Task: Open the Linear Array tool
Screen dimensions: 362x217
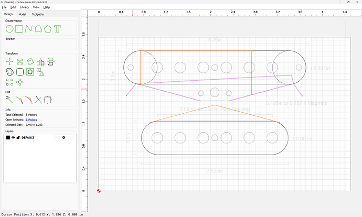Action: click(x=9, y=82)
